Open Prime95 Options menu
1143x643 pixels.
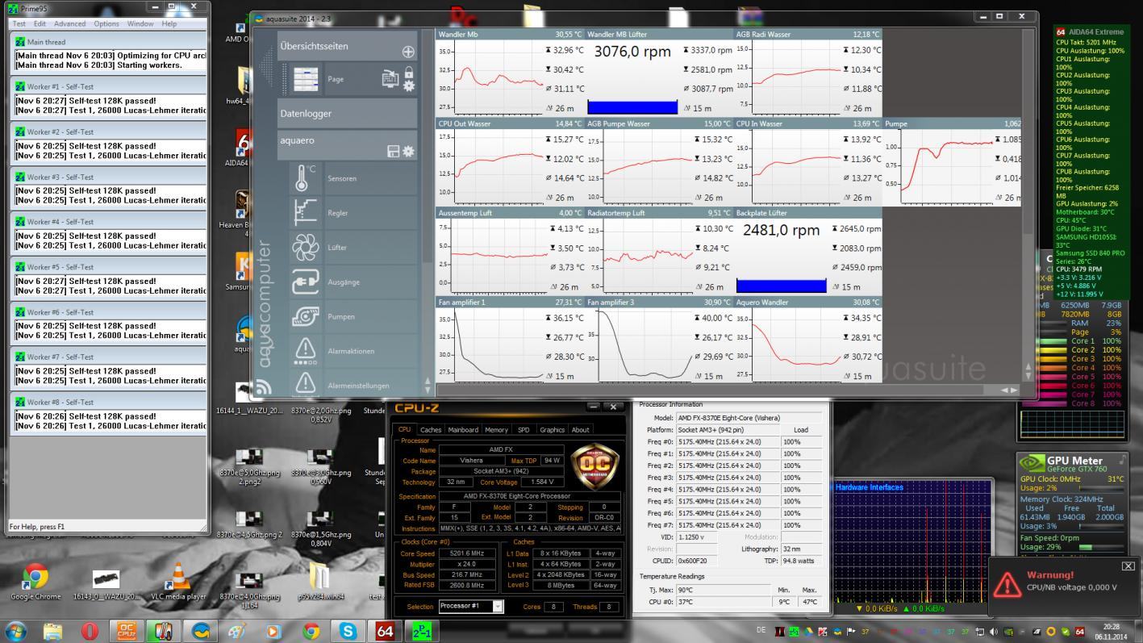(106, 23)
